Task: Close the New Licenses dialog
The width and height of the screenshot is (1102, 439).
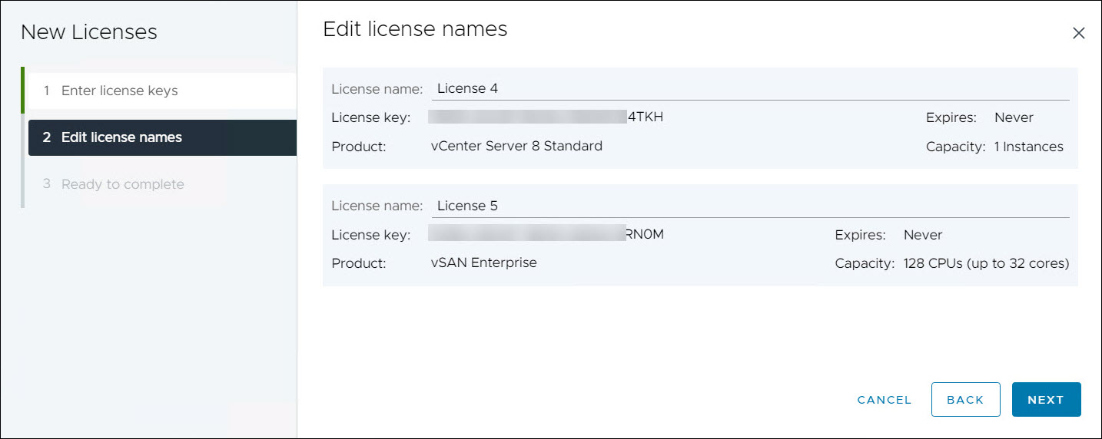Action: pyautogui.click(x=1078, y=33)
